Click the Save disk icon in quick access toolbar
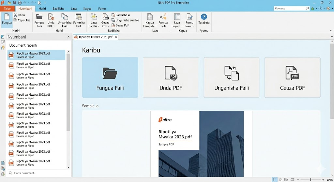 [x=14, y=3]
